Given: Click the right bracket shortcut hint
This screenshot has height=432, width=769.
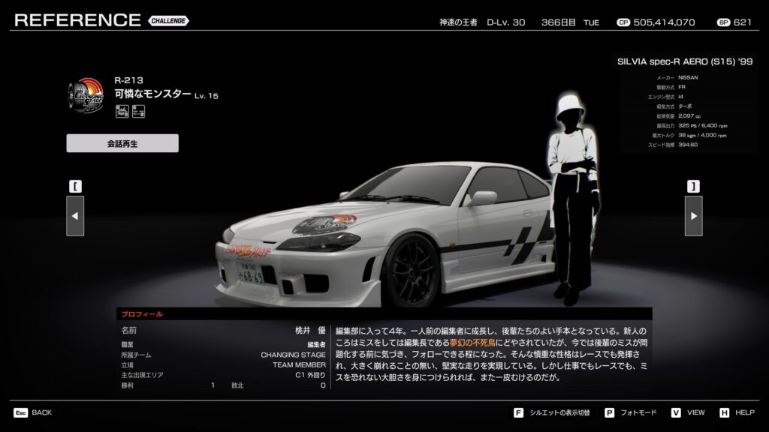Looking at the screenshot, I should [693, 185].
